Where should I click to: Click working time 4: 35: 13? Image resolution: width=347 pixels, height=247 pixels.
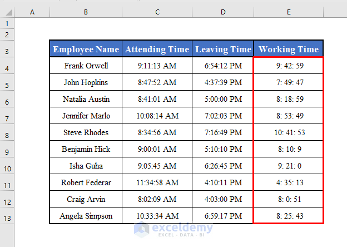[289, 182]
